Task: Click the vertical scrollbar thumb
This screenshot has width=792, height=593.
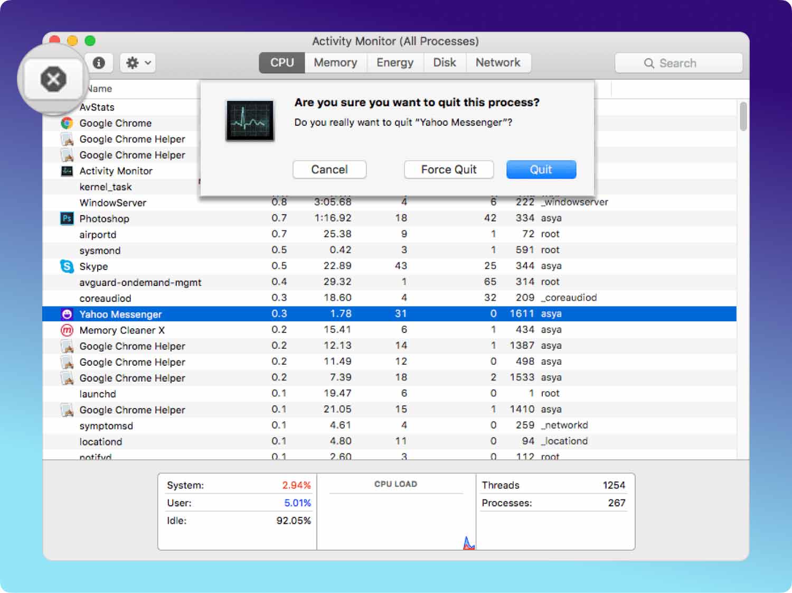Action: [743, 116]
